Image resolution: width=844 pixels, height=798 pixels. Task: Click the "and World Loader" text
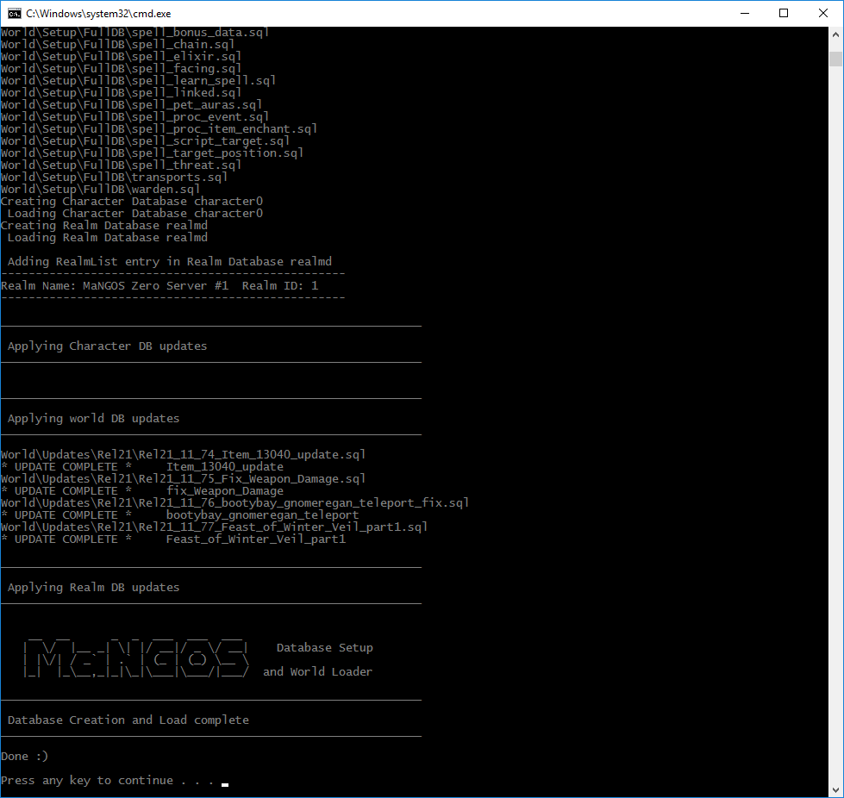317,671
